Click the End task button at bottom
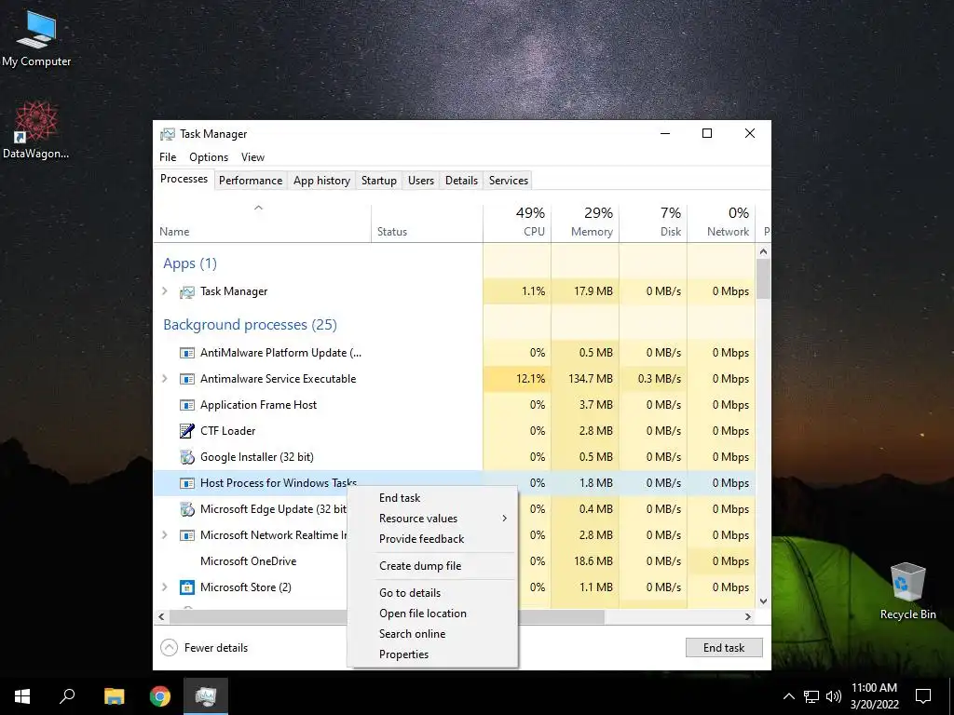954x715 pixels. [x=724, y=648]
